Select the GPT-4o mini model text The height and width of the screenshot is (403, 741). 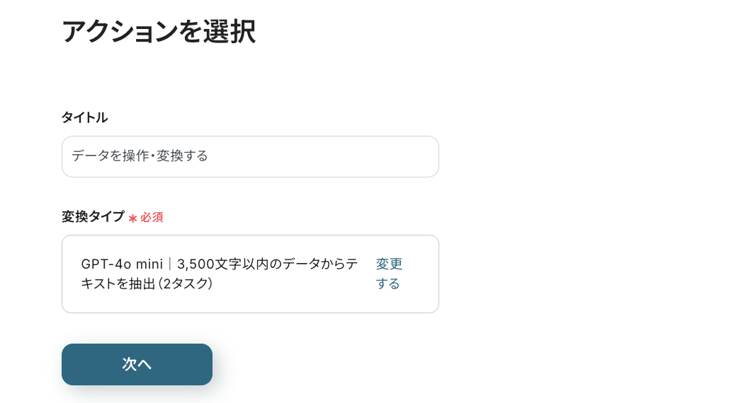coord(122,264)
